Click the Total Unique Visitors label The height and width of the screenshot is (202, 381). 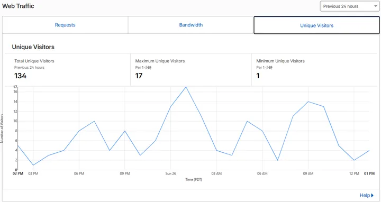pos(34,61)
